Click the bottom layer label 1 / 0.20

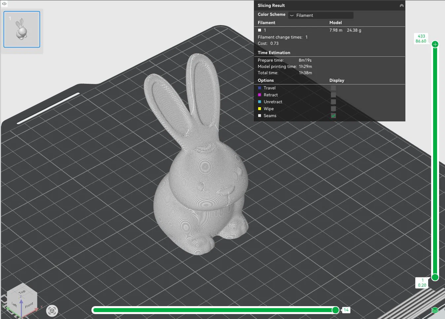pos(422,283)
